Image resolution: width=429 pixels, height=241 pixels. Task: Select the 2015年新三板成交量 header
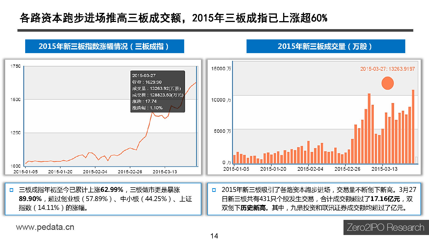pos(326,46)
